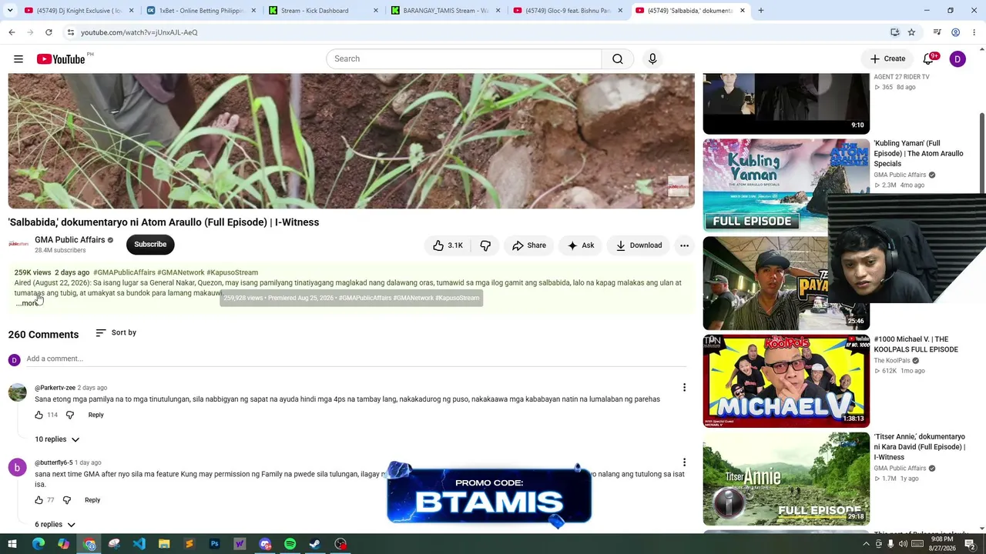Image resolution: width=986 pixels, height=554 pixels.
Task: Expand 6 replies under @butterfly6-5 comment
Action: [55, 525]
